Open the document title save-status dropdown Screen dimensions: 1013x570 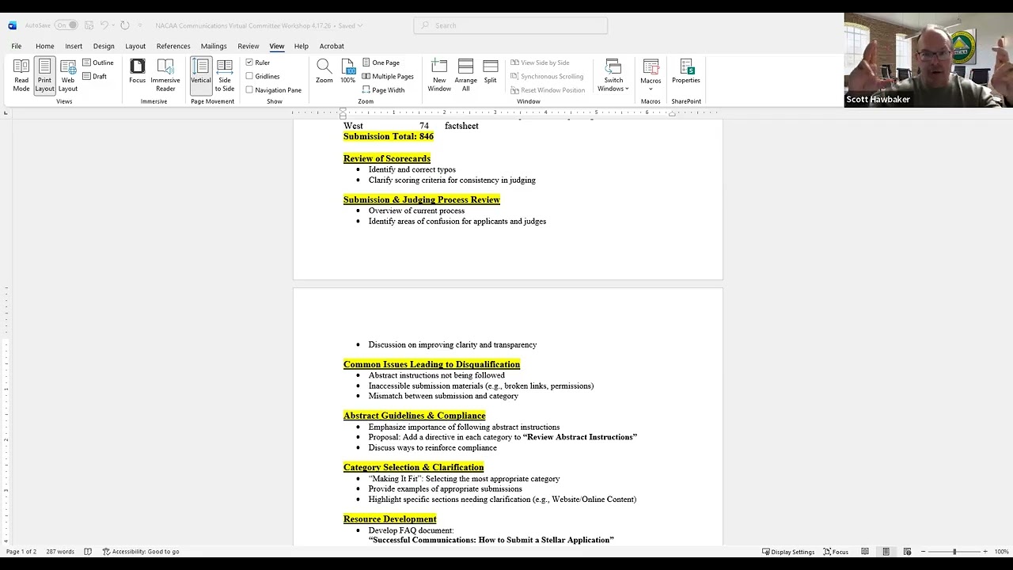(x=360, y=25)
